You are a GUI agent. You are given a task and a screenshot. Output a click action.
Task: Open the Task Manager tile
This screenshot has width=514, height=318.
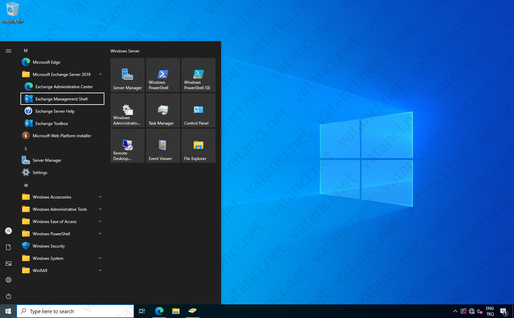[x=163, y=110]
